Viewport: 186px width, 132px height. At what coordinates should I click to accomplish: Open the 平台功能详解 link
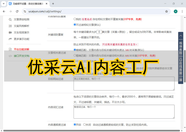(21, 49)
